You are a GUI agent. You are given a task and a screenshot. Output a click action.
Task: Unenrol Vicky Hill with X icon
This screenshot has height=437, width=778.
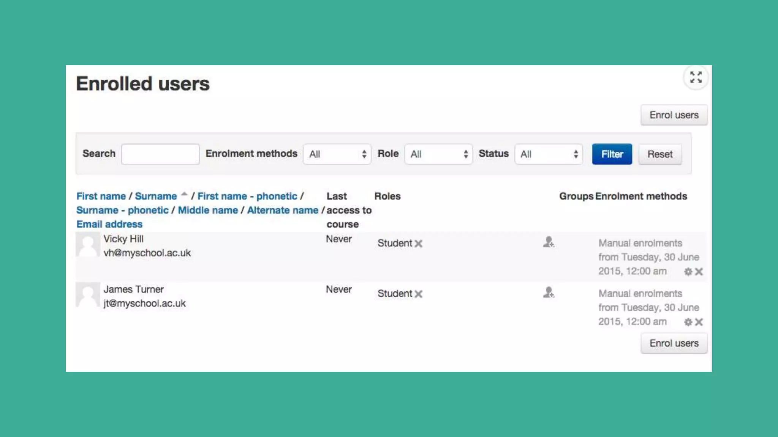pyautogui.click(x=699, y=272)
